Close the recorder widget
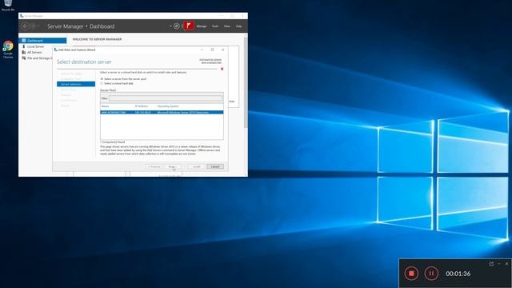 (506, 263)
